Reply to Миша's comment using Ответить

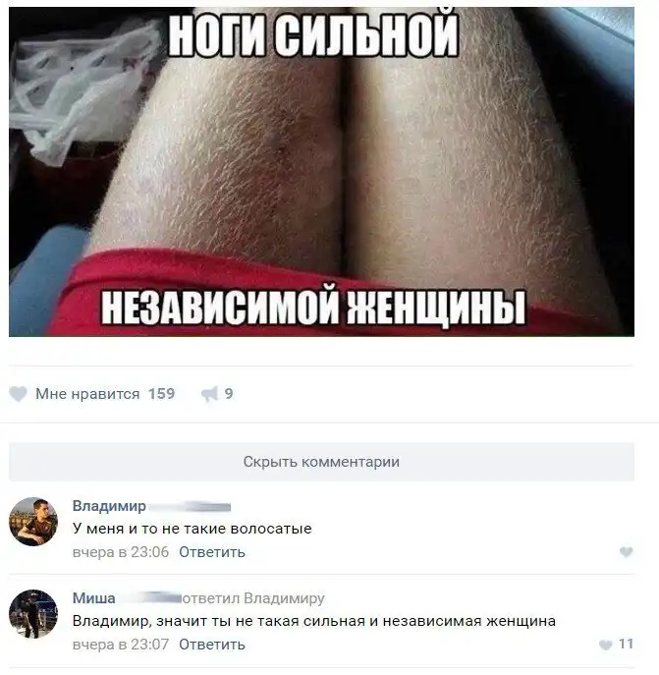[x=212, y=645]
